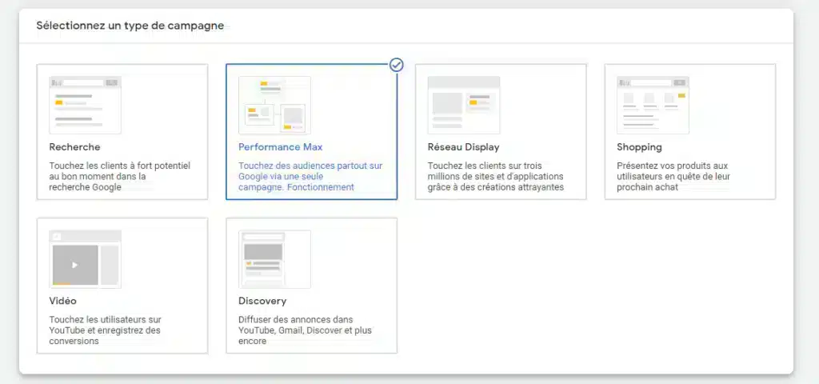The image size is (819, 384).
Task: Select the Recherche campaign illustration
Action: click(x=85, y=105)
